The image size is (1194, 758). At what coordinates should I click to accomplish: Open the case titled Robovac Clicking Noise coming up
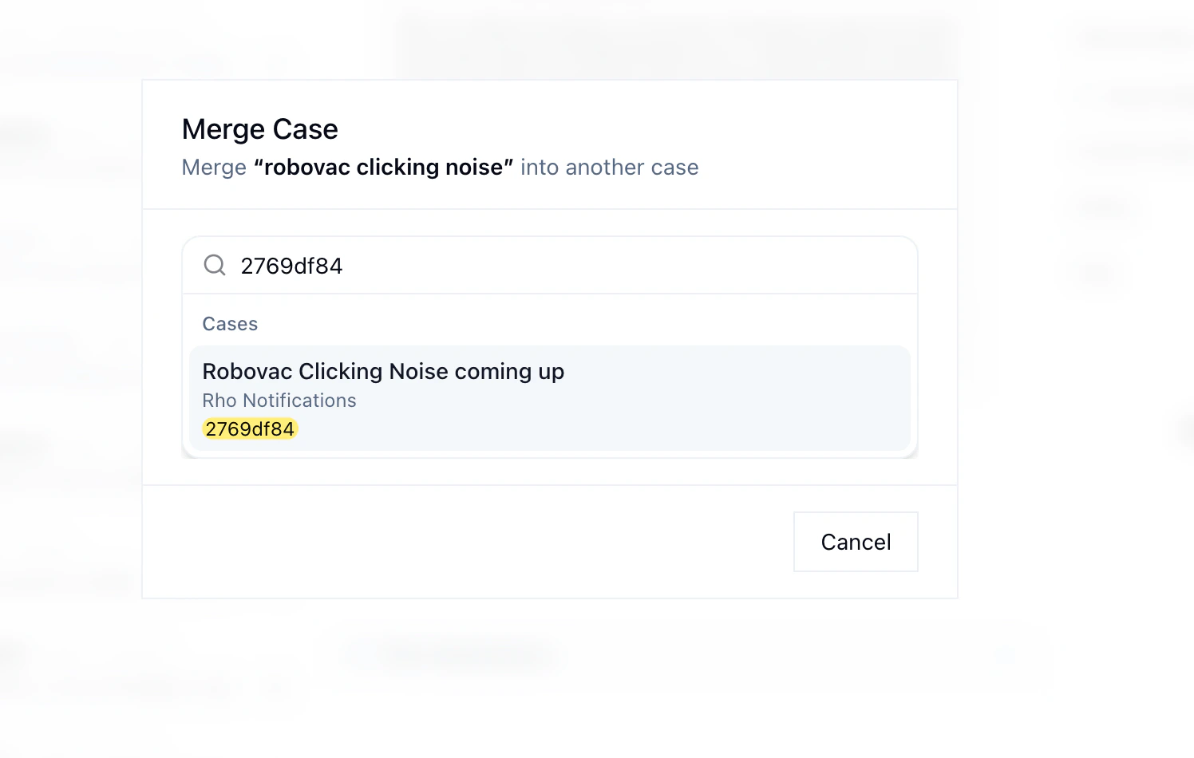(383, 371)
